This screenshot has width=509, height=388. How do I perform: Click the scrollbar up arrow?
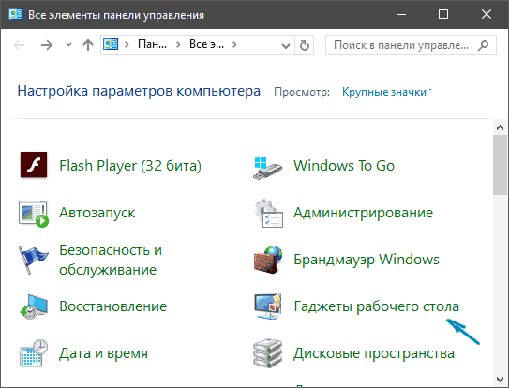pyautogui.click(x=500, y=127)
